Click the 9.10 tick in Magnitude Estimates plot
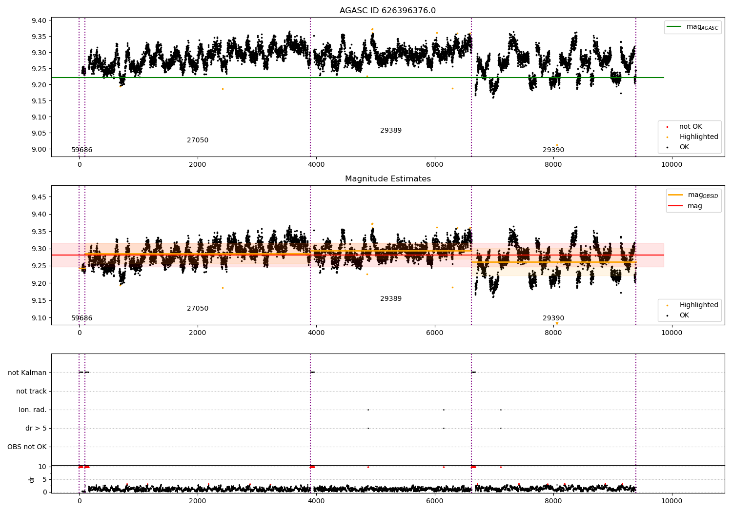 click(x=40, y=318)
